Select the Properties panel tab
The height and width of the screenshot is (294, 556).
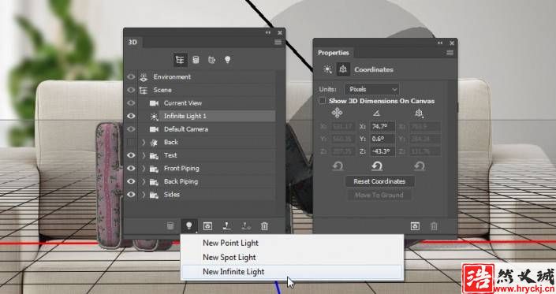click(334, 53)
